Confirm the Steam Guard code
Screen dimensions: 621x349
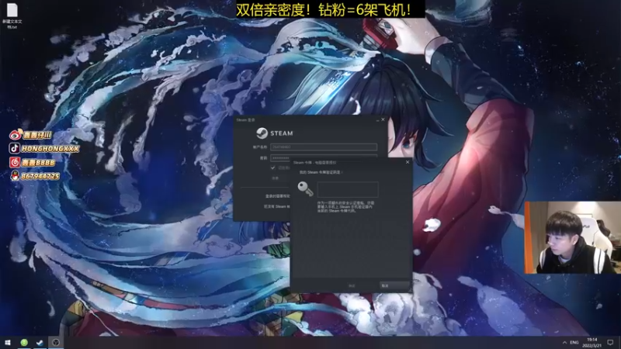click(x=352, y=285)
